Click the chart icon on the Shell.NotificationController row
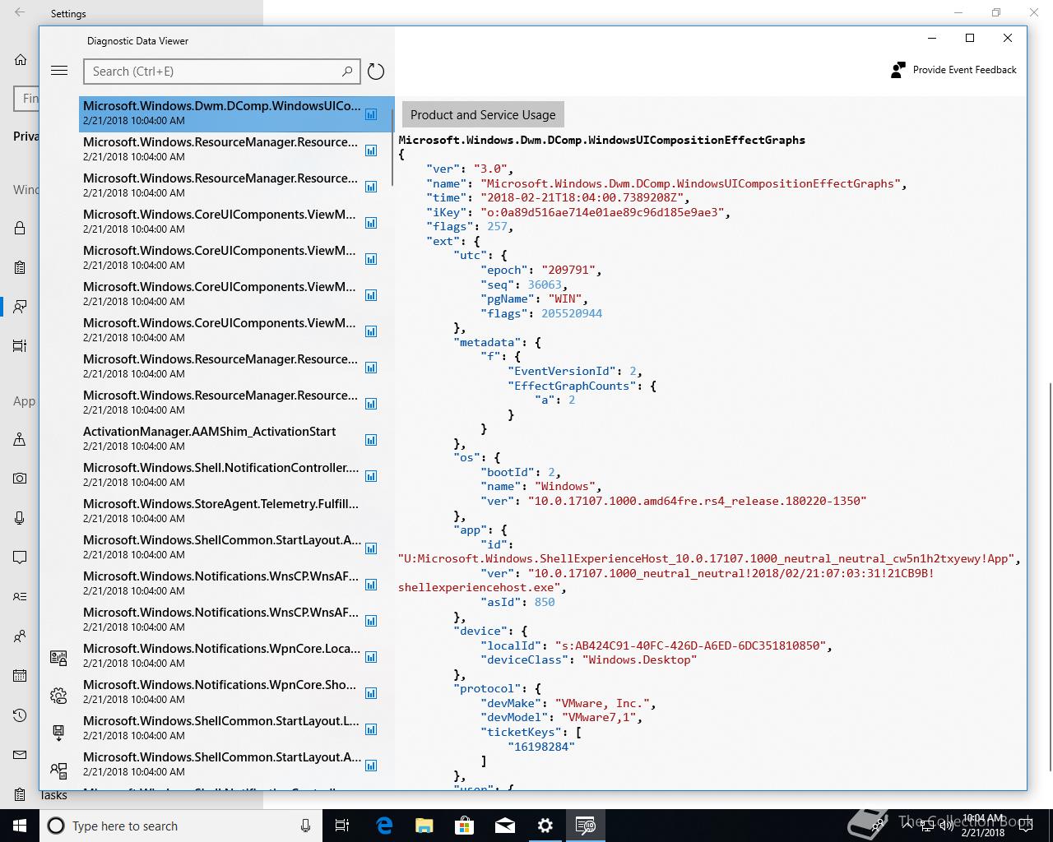Screen dimensions: 1053x842 pyautogui.click(x=371, y=476)
